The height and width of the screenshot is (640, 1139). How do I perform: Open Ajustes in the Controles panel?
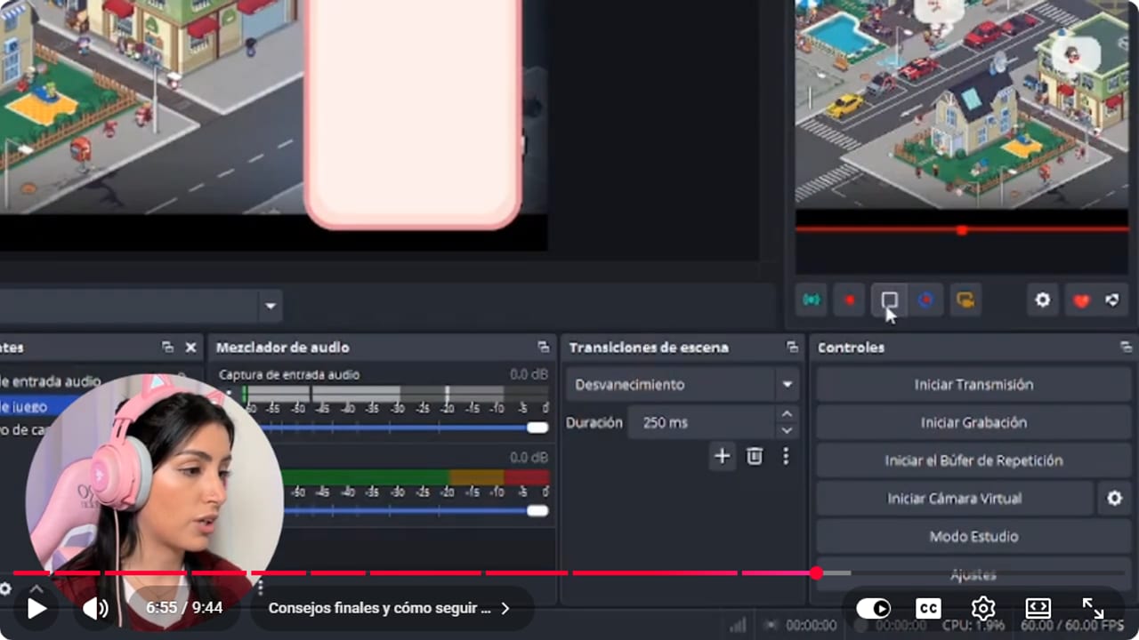(973, 575)
